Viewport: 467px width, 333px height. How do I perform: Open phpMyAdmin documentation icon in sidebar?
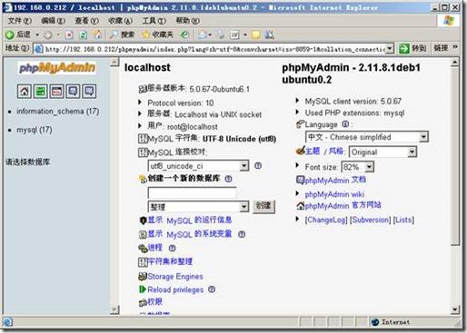[x=73, y=91]
